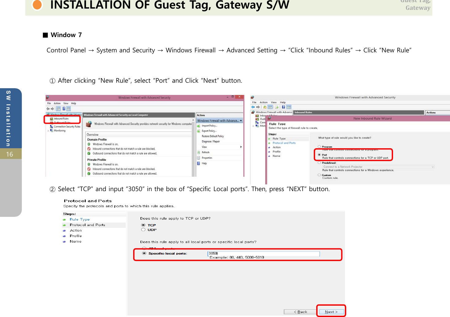The image size is (450, 317).
Task: Click firewall app icon in right window title bar
Action: [x=253, y=97]
